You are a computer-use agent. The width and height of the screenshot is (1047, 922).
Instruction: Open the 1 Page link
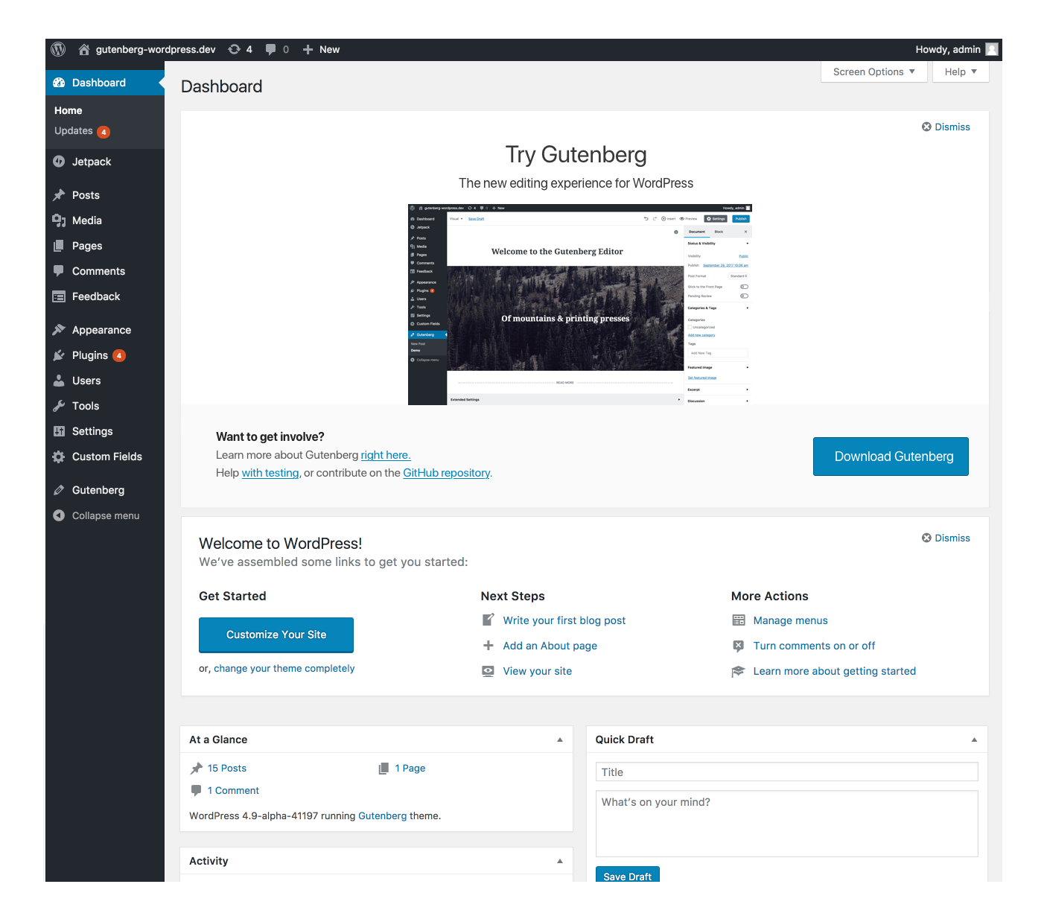pyautogui.click(x=410, y=768)
